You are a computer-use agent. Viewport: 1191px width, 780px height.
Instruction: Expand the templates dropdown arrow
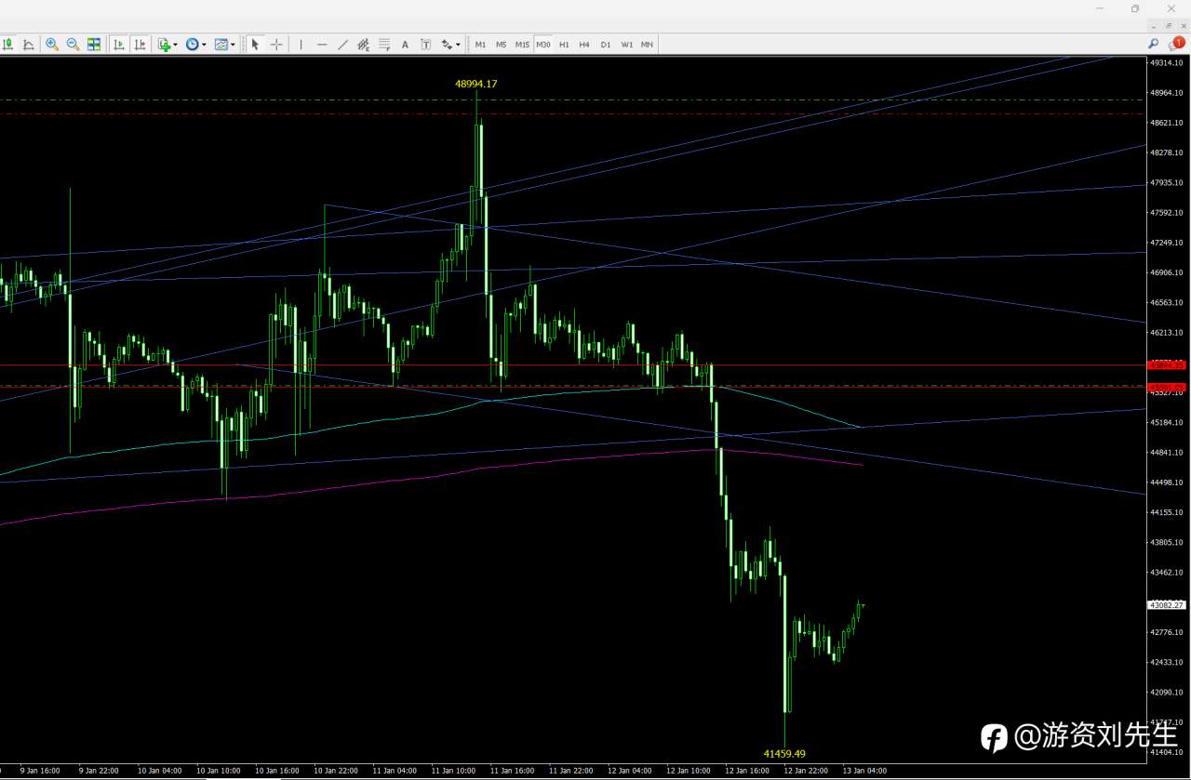[x=233, y=44]
